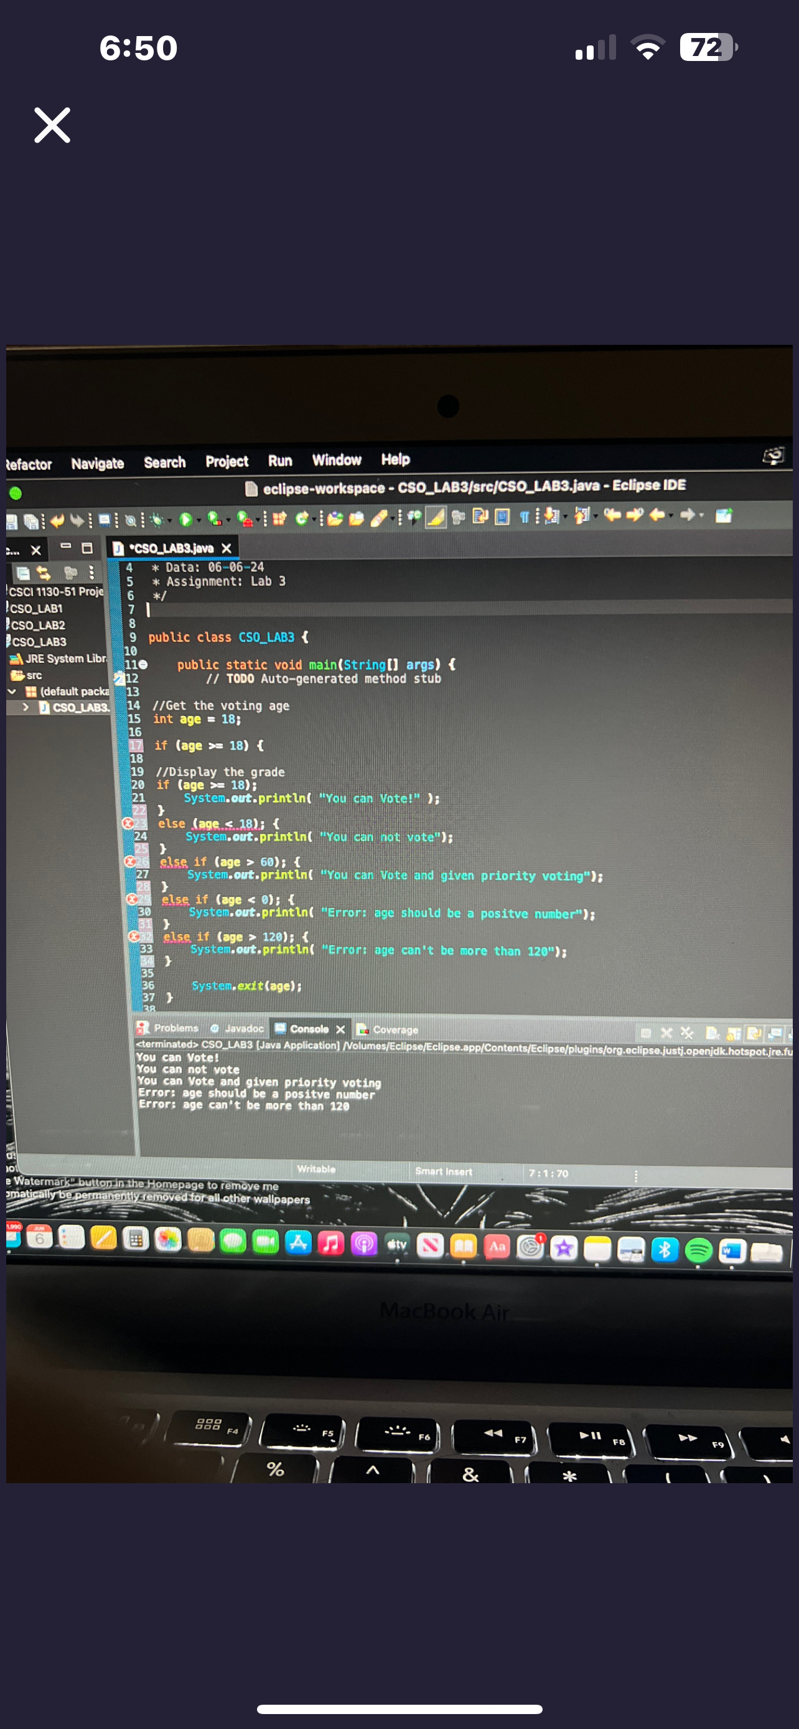Collapse the (default package) tree node
Viewport: 799px width, 1729px height.
[12, 691]
